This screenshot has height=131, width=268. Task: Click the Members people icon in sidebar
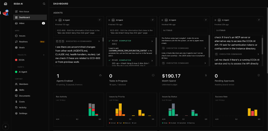tap(16, 84)
